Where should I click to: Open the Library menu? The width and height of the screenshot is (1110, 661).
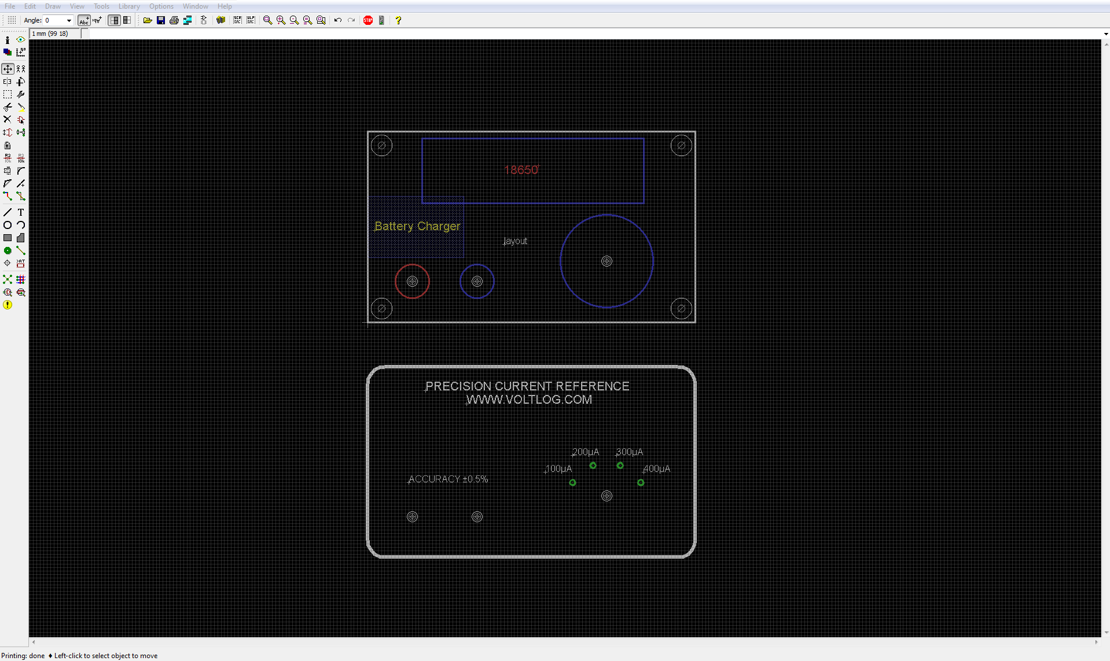tap(128, 6)
